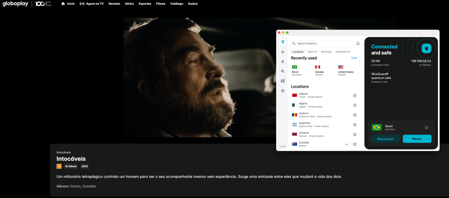This screenshot has height=198, width=449.
Task: Click the Brazil flag in connected panel
Action: point(377,128)
